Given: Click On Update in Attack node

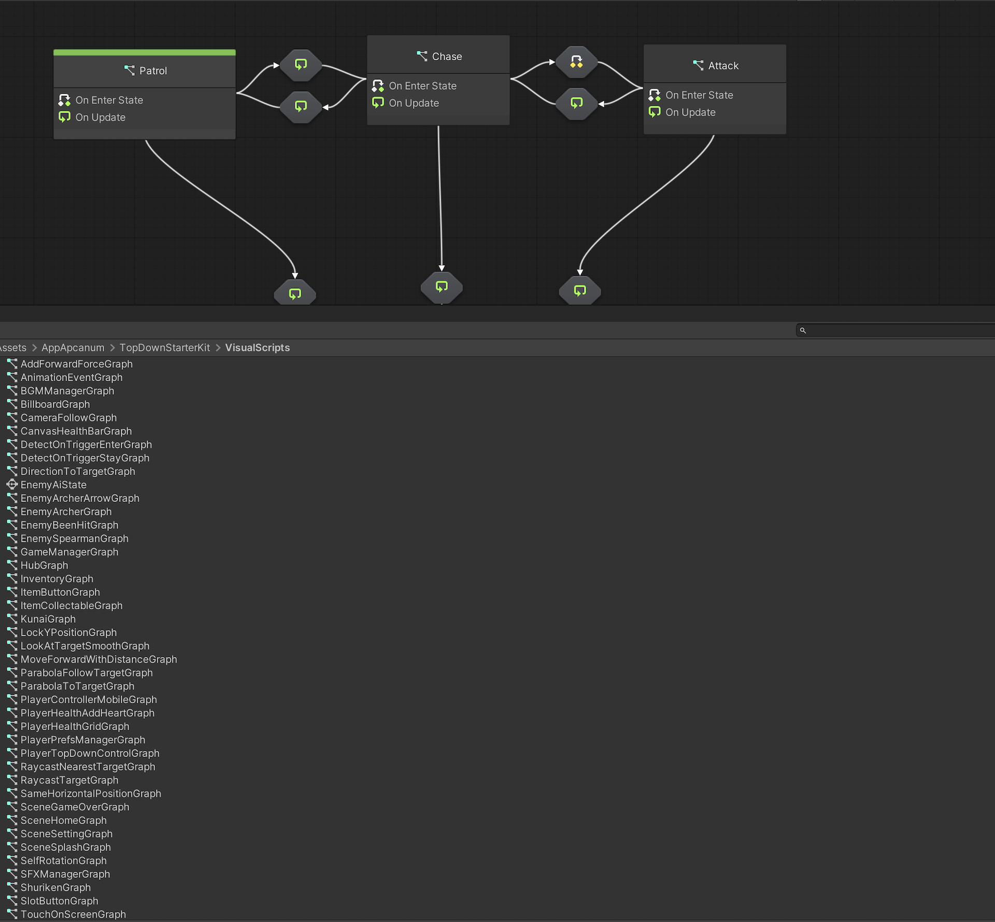Looking at the screenshot, I should pos(682,113).
